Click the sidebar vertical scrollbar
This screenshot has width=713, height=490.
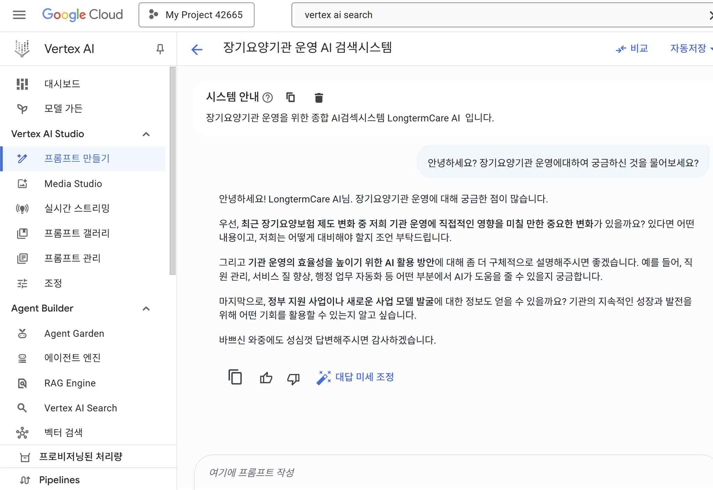173,171
